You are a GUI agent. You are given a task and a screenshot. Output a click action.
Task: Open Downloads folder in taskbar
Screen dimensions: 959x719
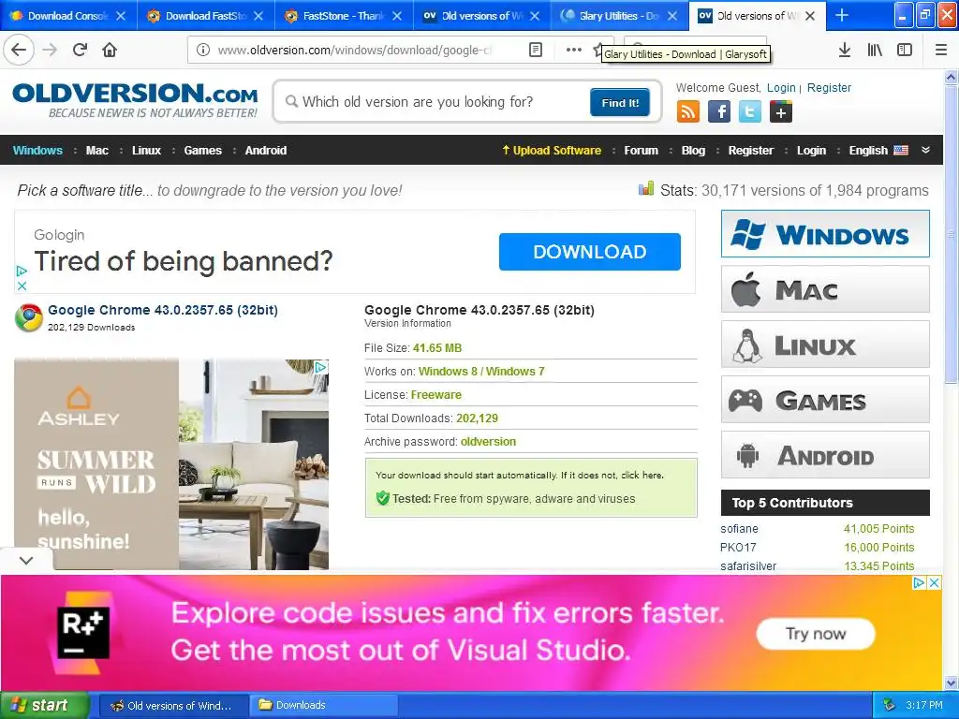coord(323,705)
